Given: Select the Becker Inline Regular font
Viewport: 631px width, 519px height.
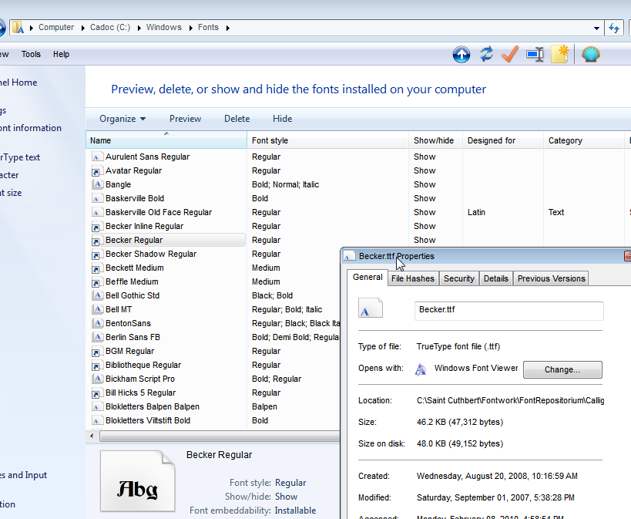Looking at the screenshot, I should click(x=144, y=227).
